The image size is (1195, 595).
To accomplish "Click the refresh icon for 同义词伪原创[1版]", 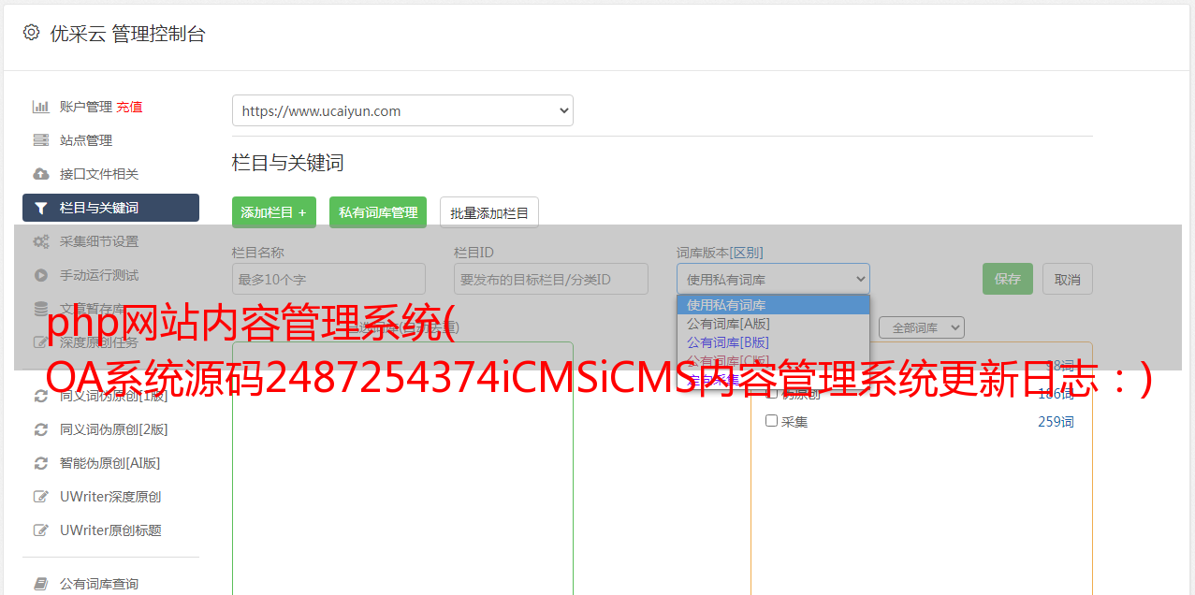I will [41, 396].
